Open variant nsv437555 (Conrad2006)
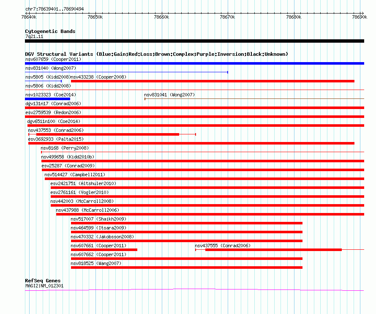The image size is (376, 314). click(x=223, y=246)
